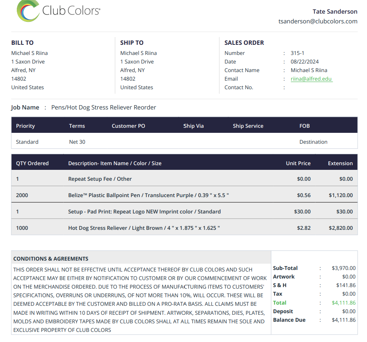Open the riina@alfred.edu email link
The image size is (367, 342).
point(311,79)
